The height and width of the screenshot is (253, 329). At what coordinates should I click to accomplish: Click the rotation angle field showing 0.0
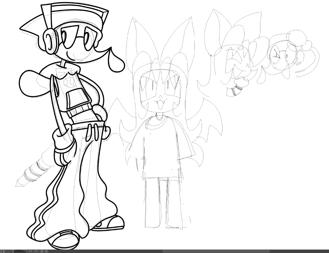coord(3,251)
